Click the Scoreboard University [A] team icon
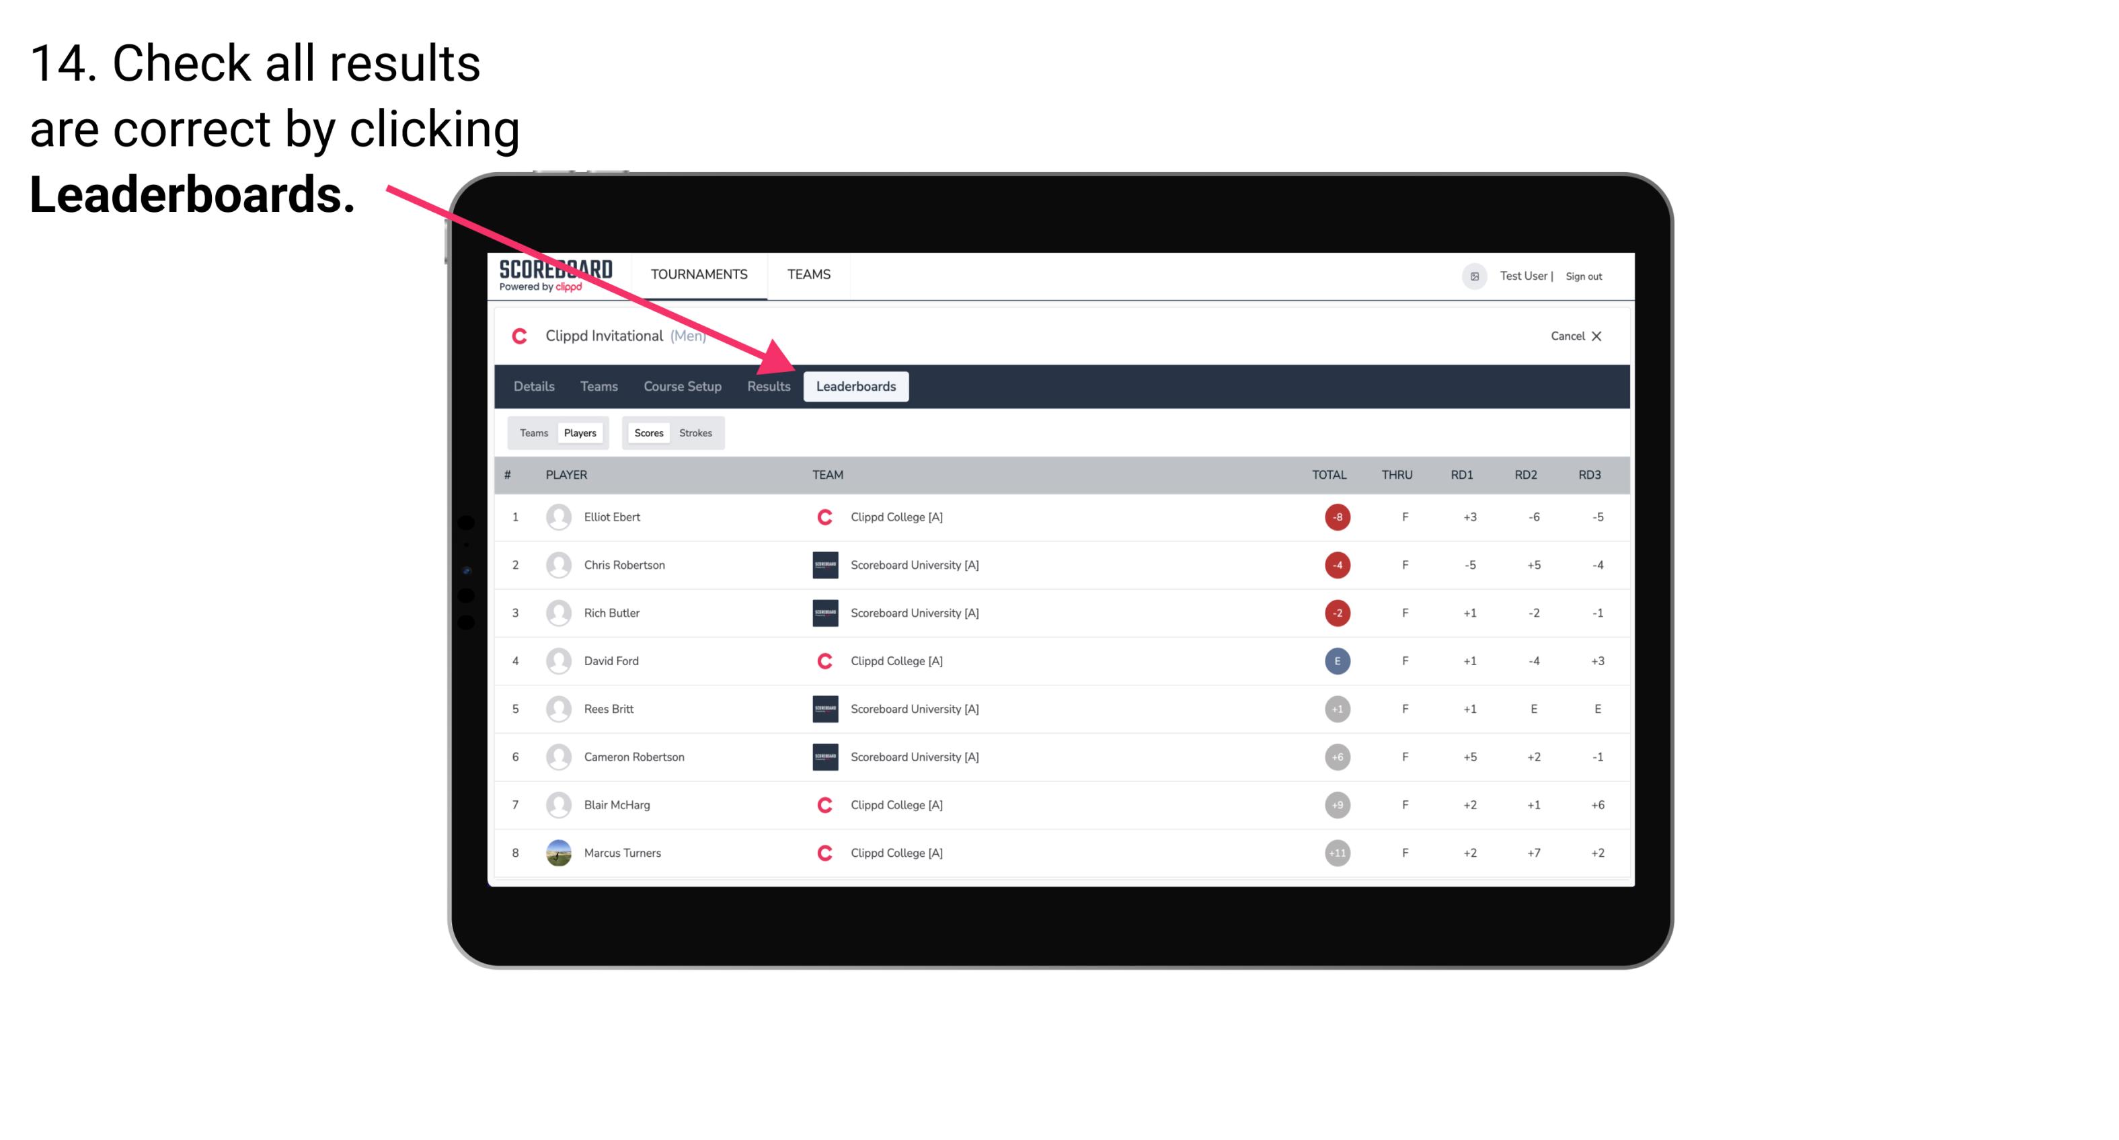Image resolution: width=2119 pixels, height=1140 pixels. click(822, 564)
